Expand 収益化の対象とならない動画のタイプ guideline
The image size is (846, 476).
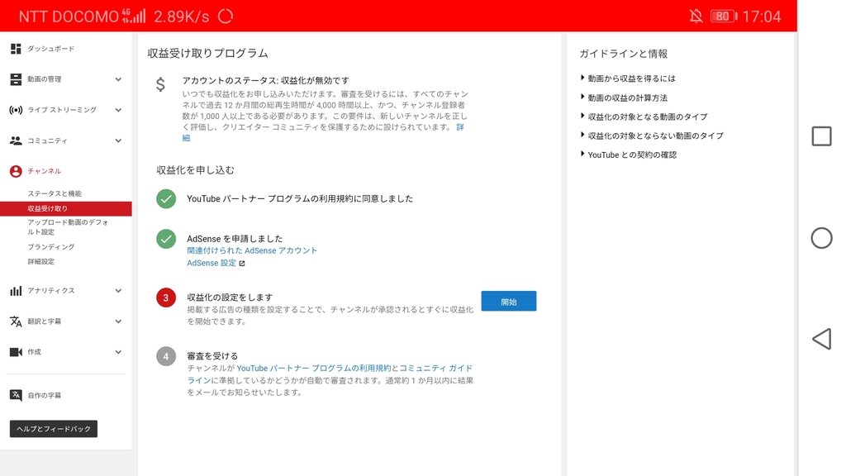pyautogui.click(x=652, y=136)
